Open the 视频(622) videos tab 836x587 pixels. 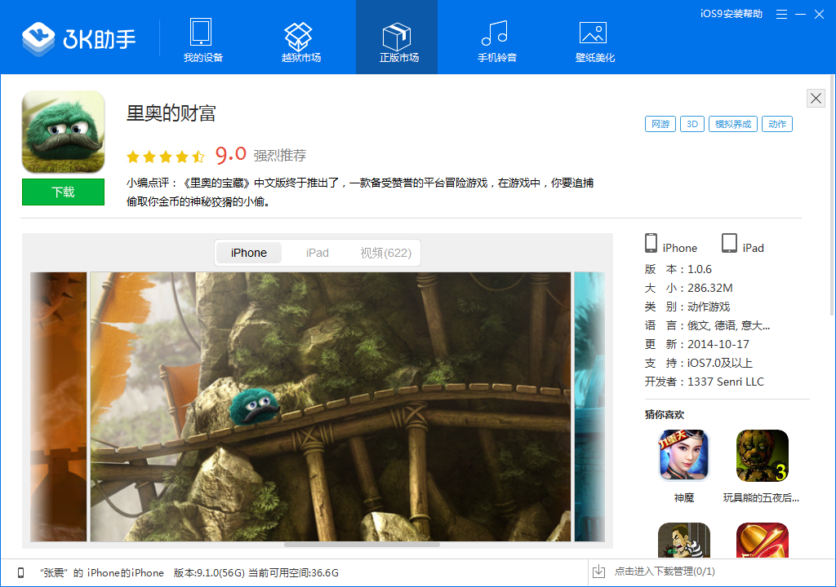coord(385,253)
